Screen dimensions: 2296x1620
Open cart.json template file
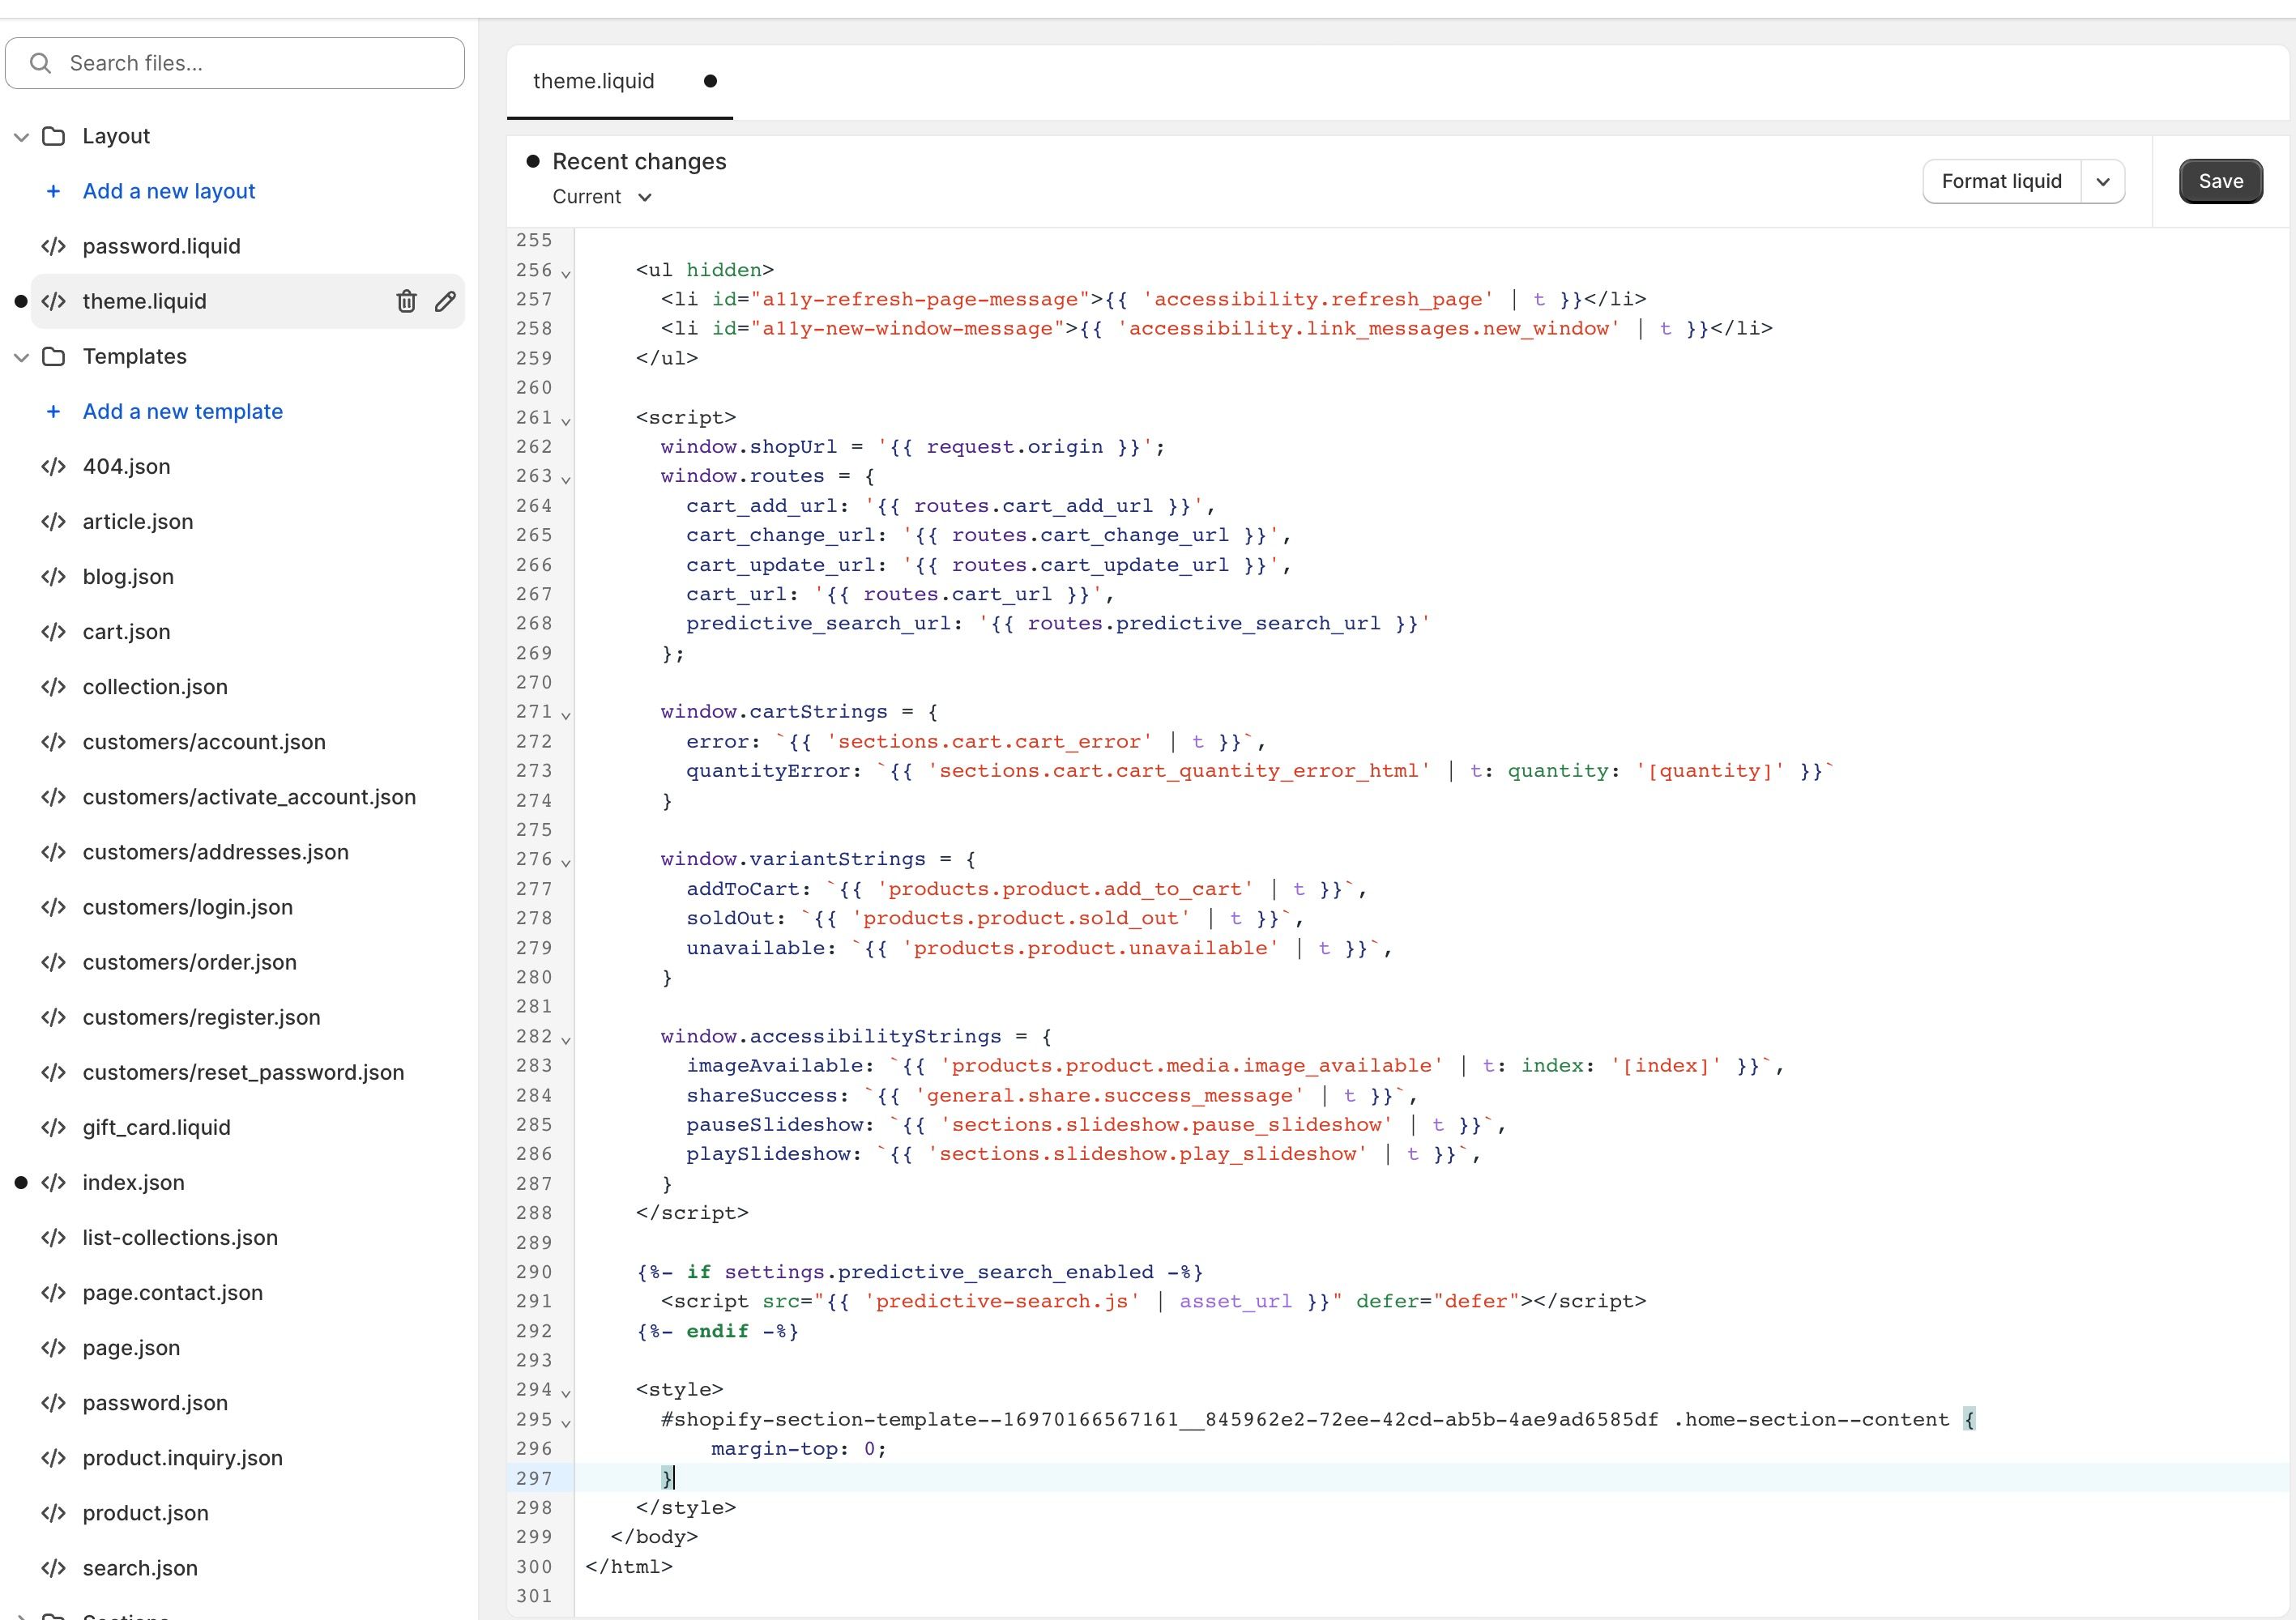[126, 631]
